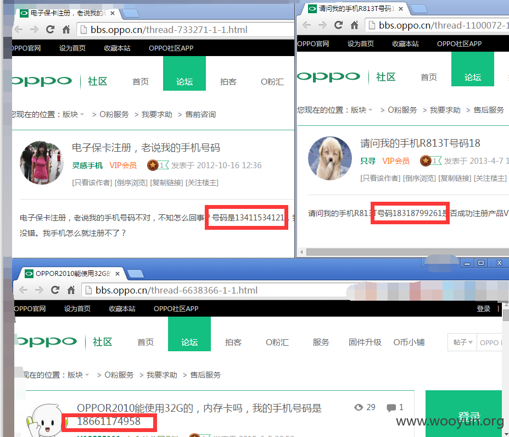Open OPPO官网 in thread-1100072 window
The width and height of the screenshot is (509, 437).
click(x=314, y=44)
